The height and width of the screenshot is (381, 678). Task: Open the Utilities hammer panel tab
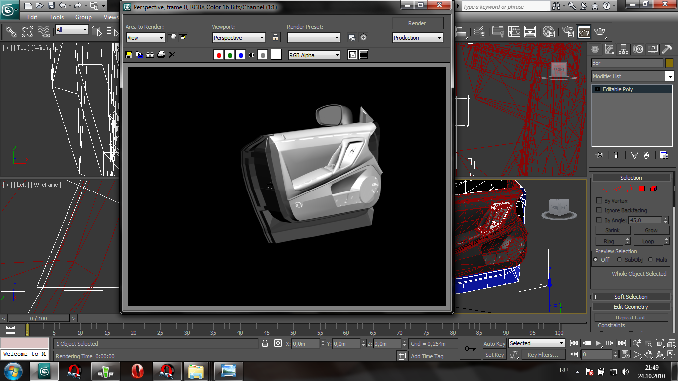click(667, 49)
